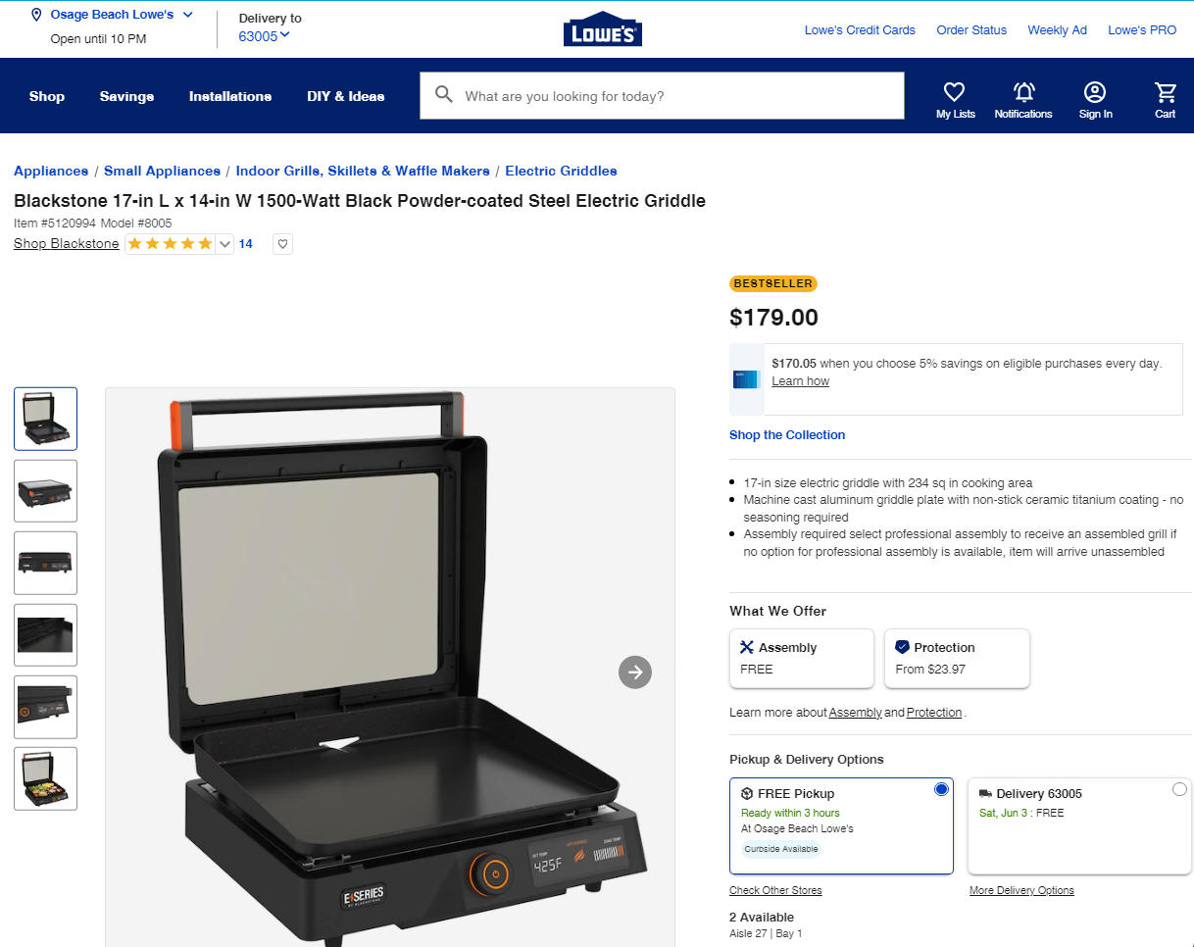View the griddle thumbnail with food

(x=45, y=778)
